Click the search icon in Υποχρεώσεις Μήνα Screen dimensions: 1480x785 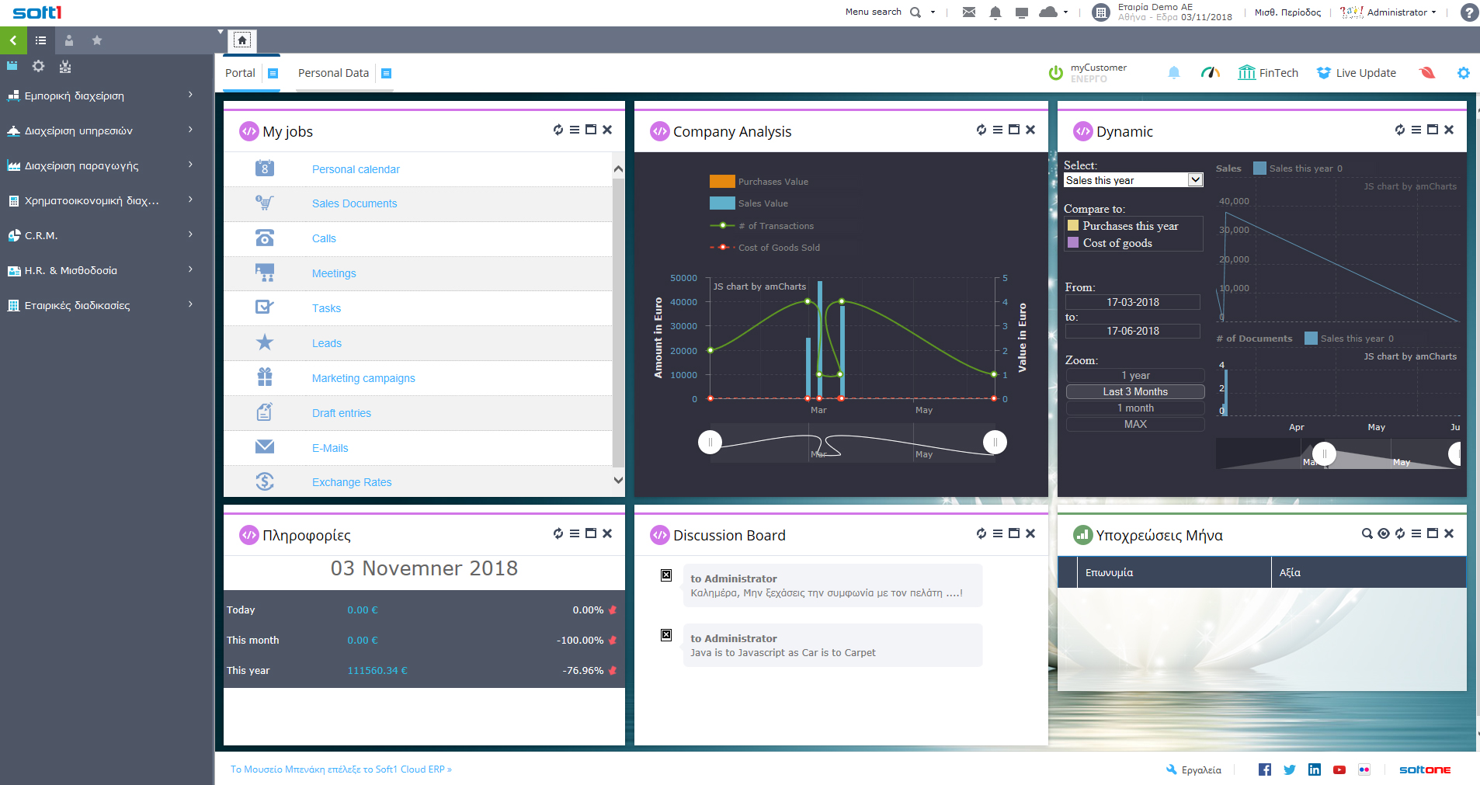click(x=1367, y=533)
